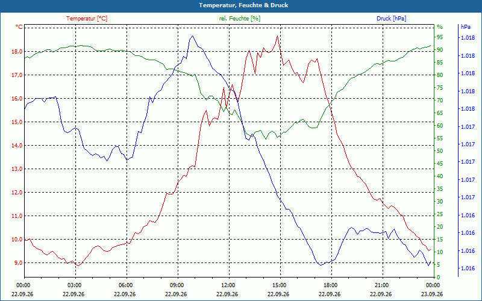Click the '20' humidity axis tick

(x=440, y=227)
